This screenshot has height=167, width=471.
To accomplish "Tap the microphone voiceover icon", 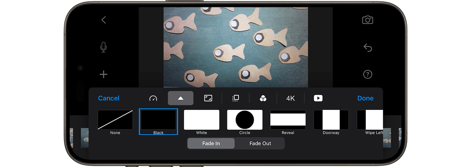I will click(x=103, y=47).
